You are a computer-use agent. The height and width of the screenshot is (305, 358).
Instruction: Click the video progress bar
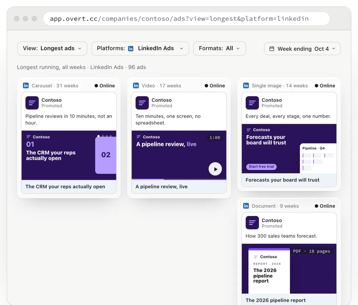(179, 179)
